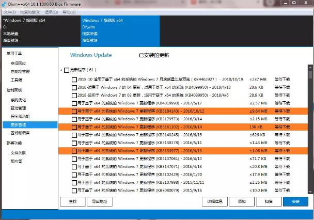Viewport: 314px width, 220px height.
Task: Open the 选项(O) menu
Action: [52, 12]
